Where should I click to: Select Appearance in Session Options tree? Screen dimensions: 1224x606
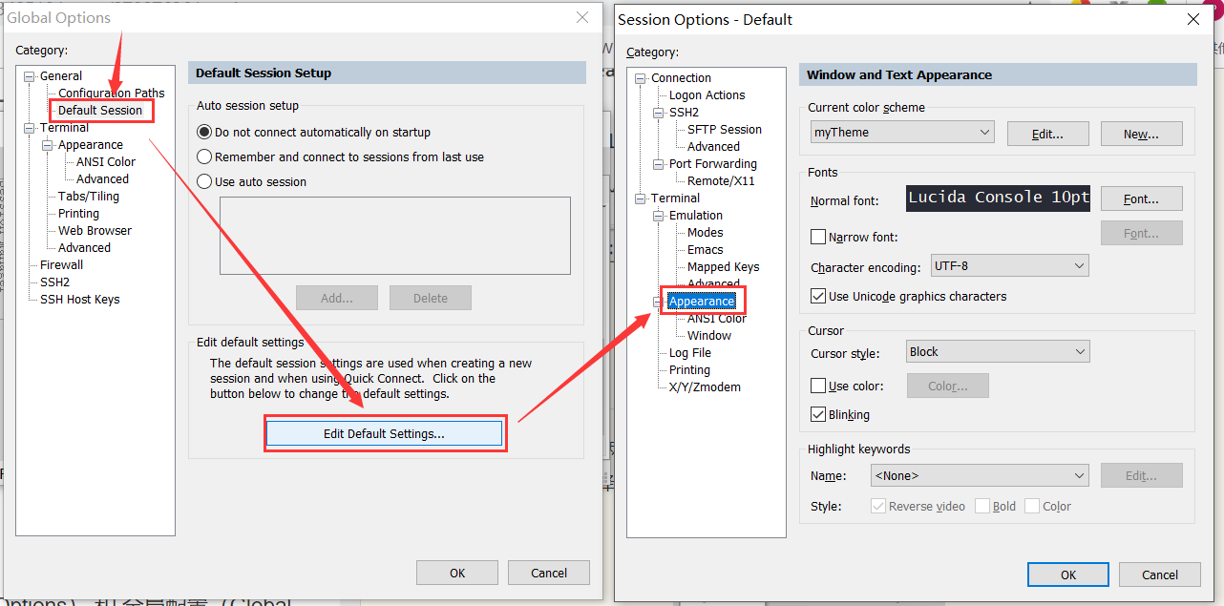tap(702, 302)
